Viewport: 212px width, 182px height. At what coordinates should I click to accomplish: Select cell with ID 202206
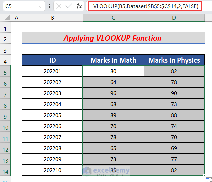coord(53,126)
